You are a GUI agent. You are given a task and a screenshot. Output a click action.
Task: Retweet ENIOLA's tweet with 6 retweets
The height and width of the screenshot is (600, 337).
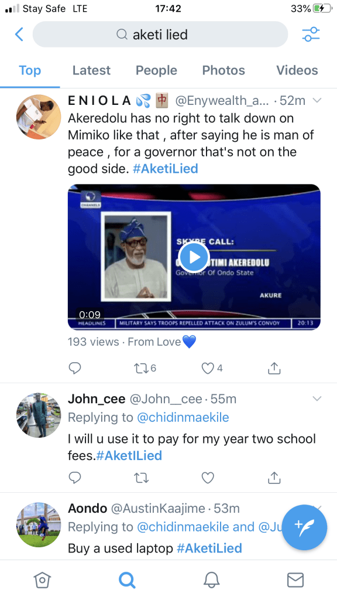coord(145,368)
